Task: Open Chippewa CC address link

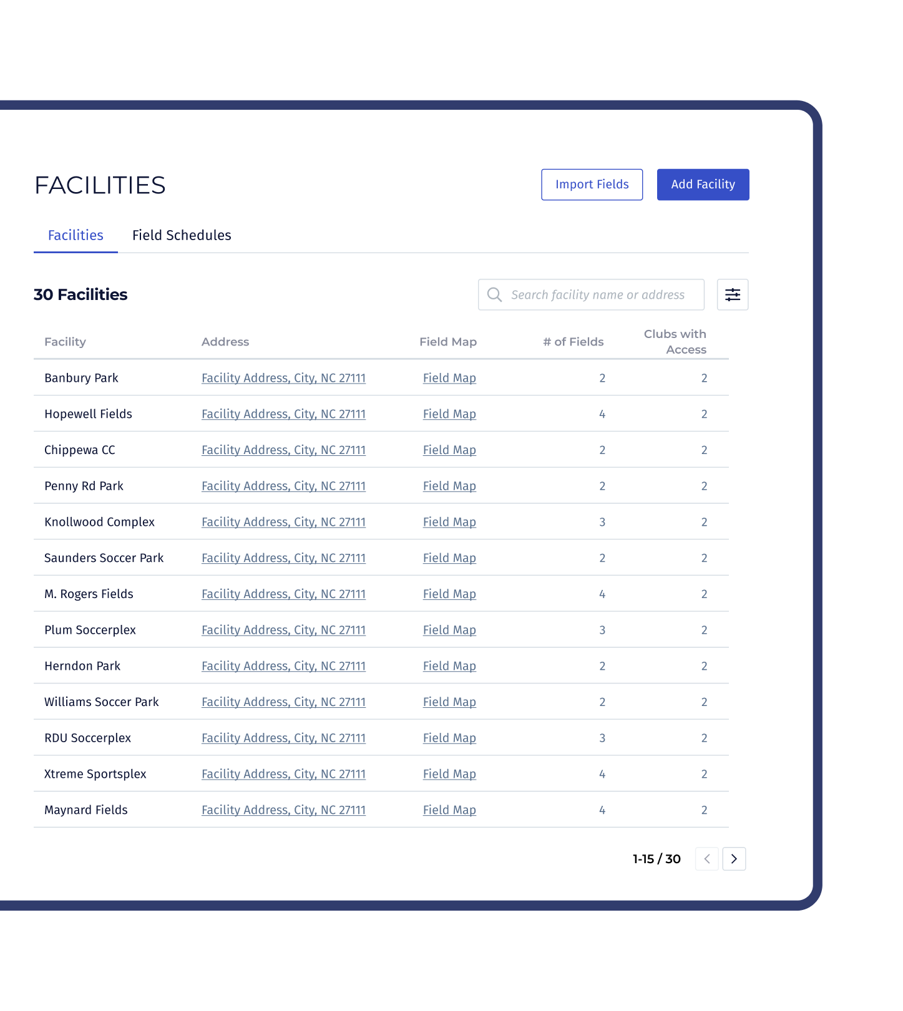Action: coord(283,450)
